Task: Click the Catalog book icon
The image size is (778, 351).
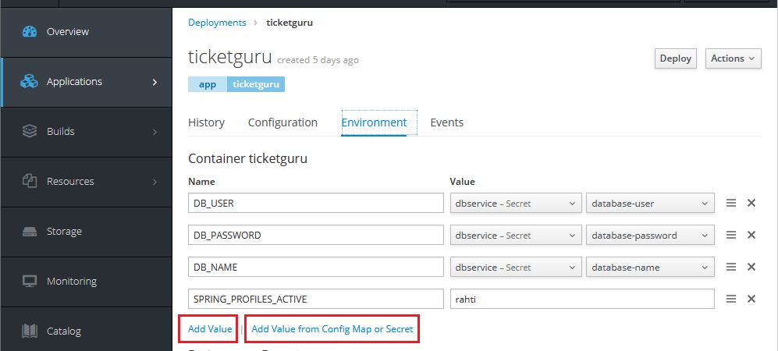Action: pyautogui.click(x=30, y=331)
